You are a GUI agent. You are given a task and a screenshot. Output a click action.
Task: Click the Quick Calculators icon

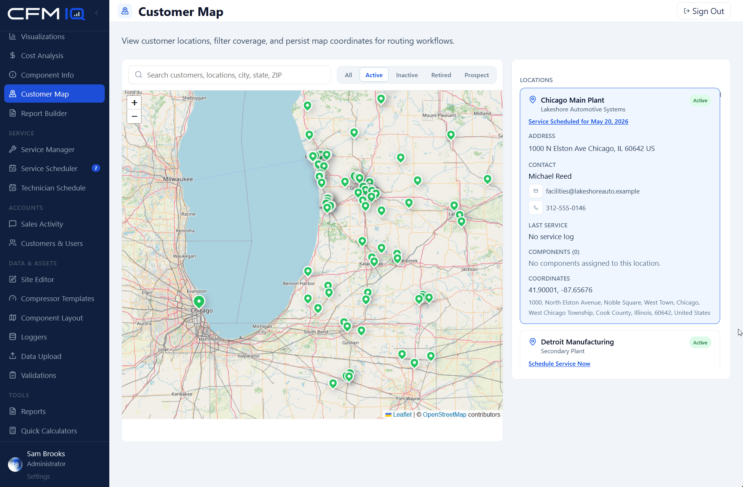point(13,431)
